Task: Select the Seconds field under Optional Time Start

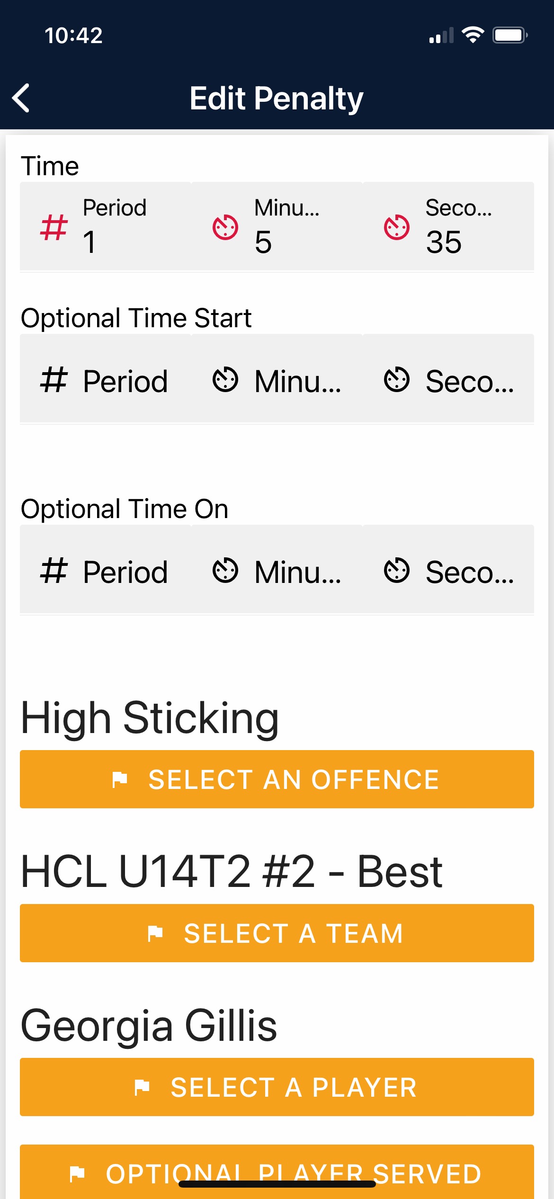Action: click(448, 379)
